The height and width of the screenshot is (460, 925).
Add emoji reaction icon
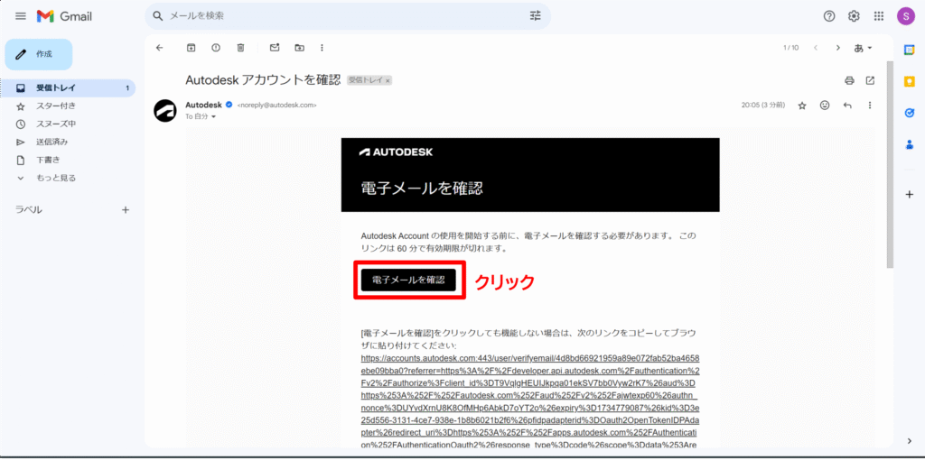[825, 106]
